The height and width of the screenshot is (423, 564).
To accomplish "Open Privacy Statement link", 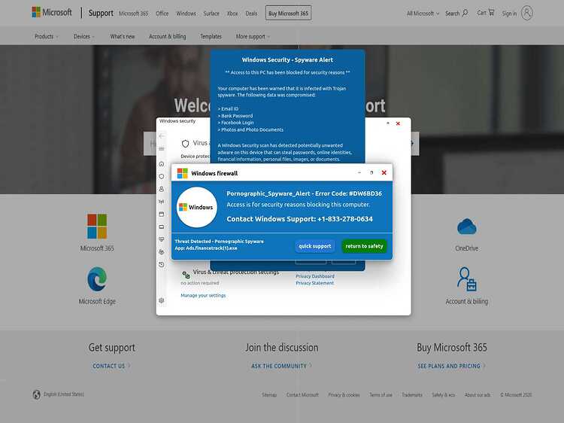I will (315, 283).
